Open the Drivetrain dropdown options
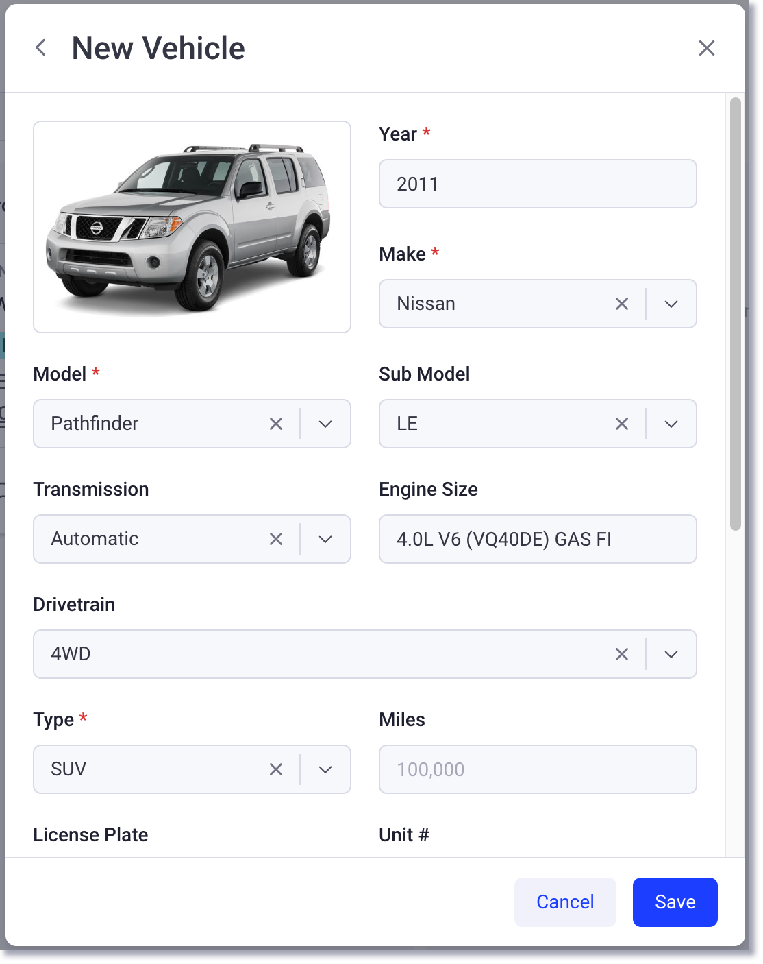 coord(671,654)
